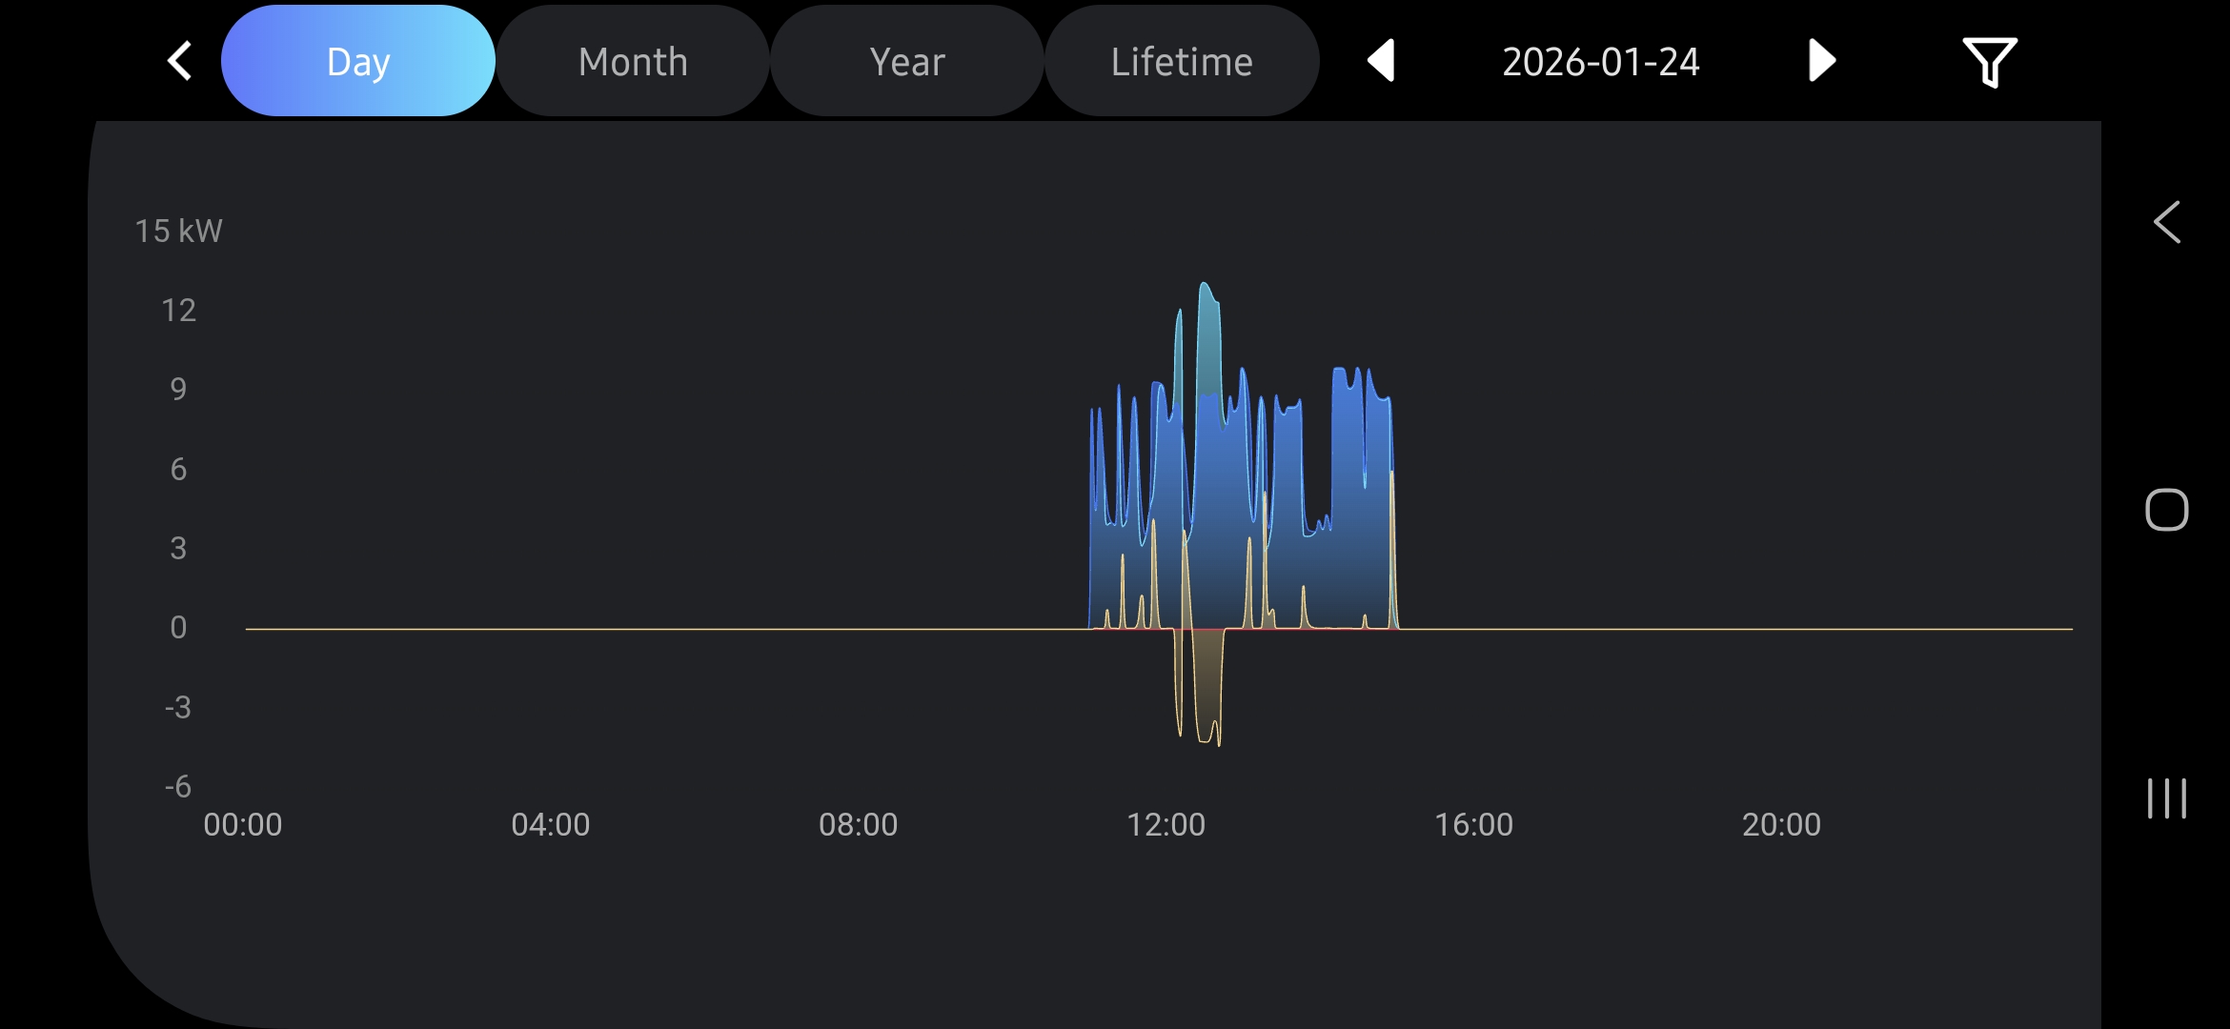Open the filter funnel icon

(x=1989, y=62)
